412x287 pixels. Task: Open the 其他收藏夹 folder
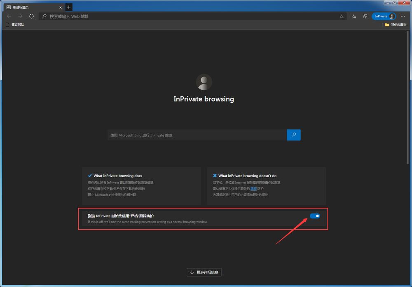point(396,25)
